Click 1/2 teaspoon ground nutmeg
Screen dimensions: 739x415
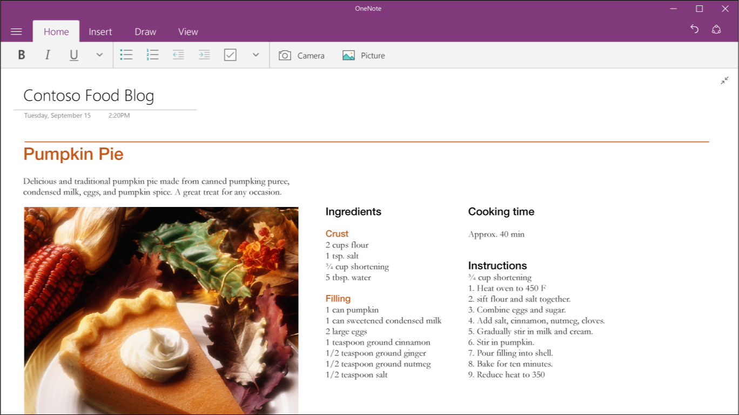pyautogui.click(x=378, y=364)
